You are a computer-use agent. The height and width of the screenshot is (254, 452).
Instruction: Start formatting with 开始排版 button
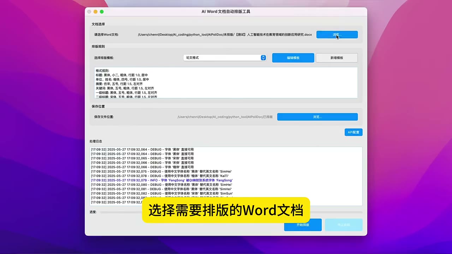tap(303, 225)
